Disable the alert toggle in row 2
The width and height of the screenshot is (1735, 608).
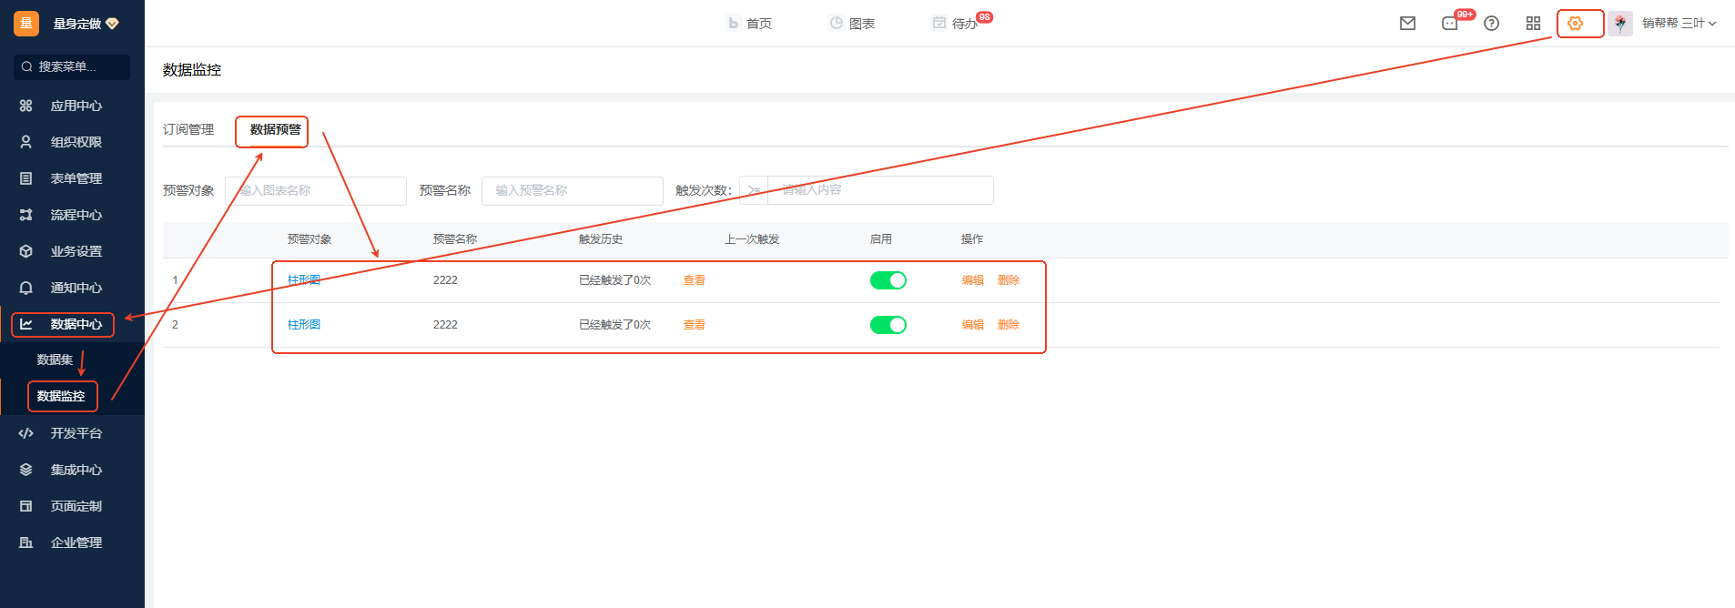[888, 325]
